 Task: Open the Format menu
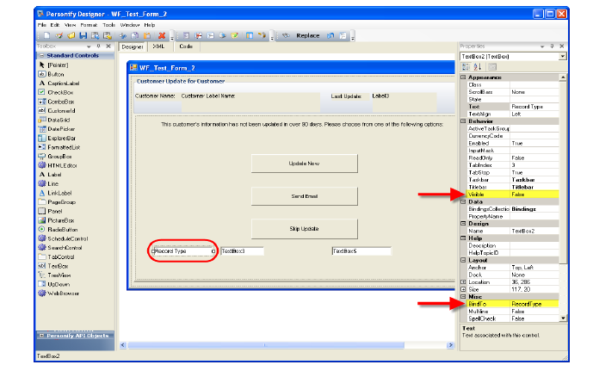click(88, 25)
